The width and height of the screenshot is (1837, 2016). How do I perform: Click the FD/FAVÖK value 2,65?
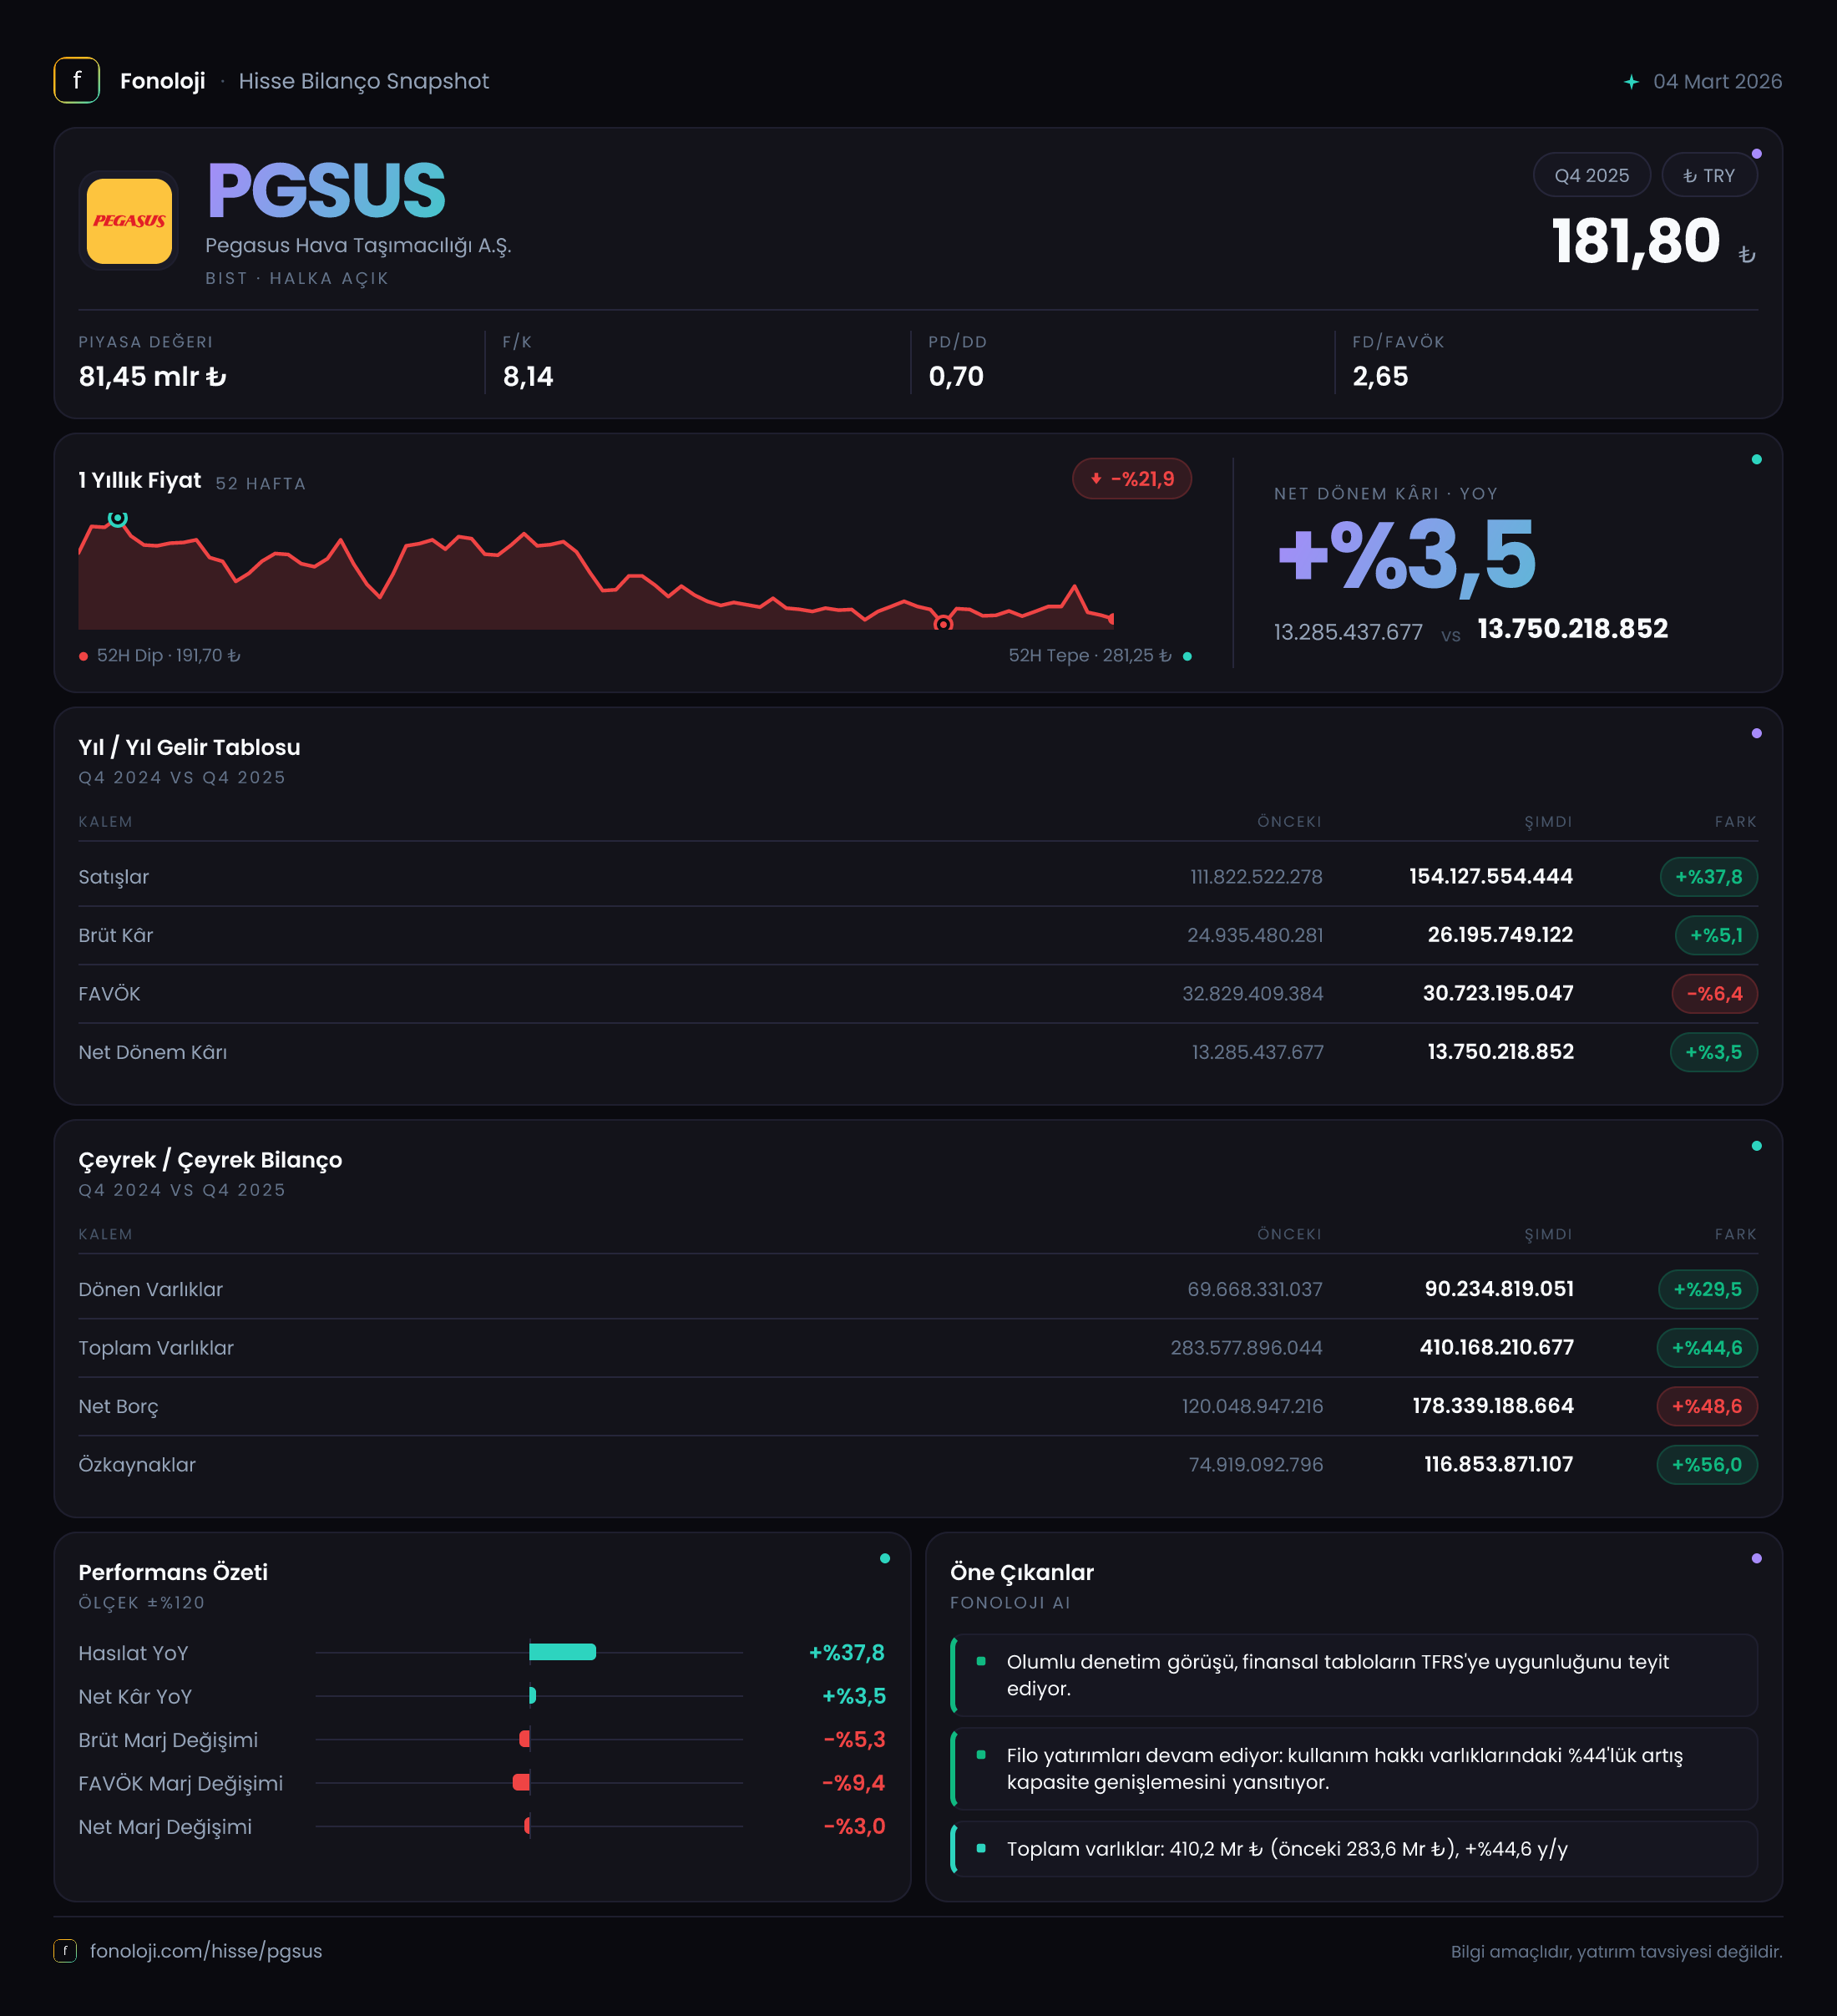pyautogui.click(x=1380, y=377)
